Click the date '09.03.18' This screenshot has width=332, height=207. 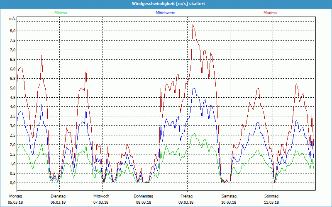[x=186, y=202]
